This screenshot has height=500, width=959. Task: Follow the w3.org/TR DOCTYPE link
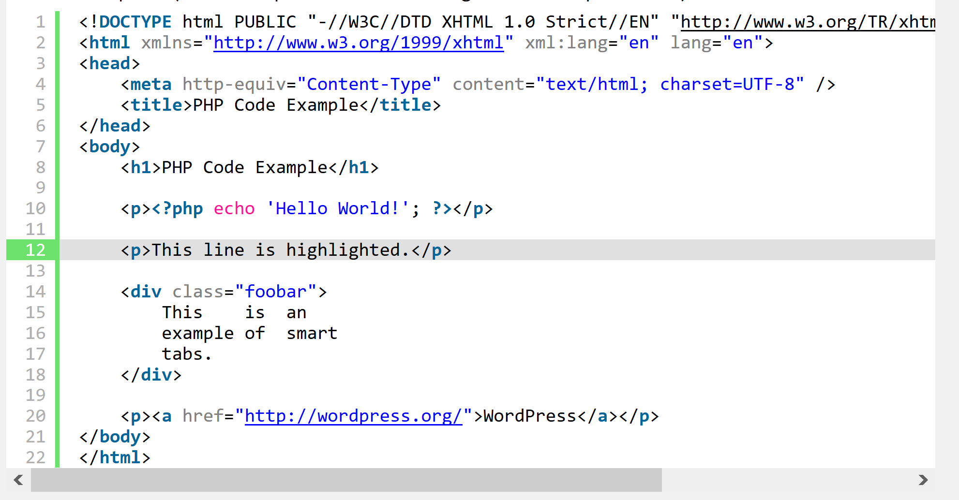coord(807,22)
